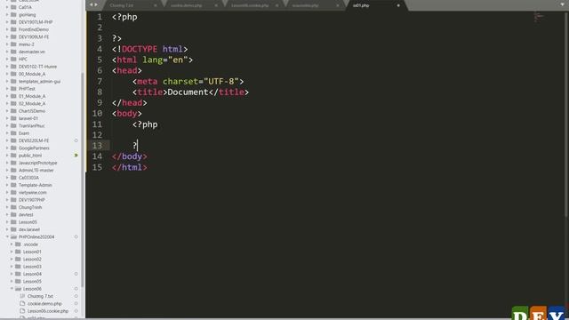Image resolution: width=569 pixels, height=320 pixels.
Task: Collapse the PHPOnline202004 folder arrow
Action: click(7, 237)
